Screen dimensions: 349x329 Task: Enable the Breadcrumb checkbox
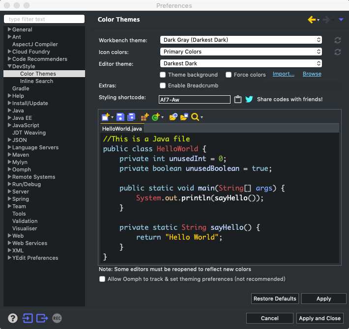point(163,85)
